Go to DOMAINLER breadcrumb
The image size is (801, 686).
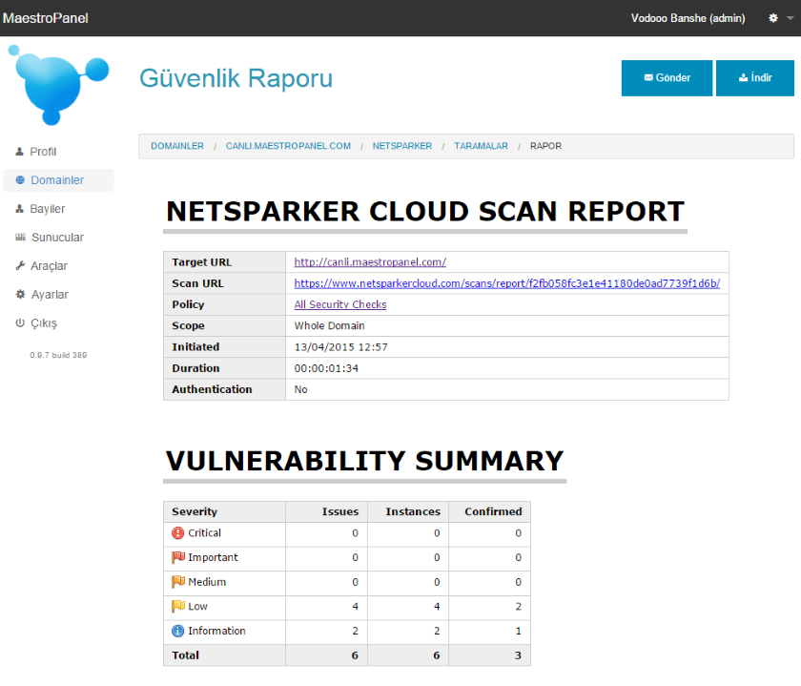[177, 146]
